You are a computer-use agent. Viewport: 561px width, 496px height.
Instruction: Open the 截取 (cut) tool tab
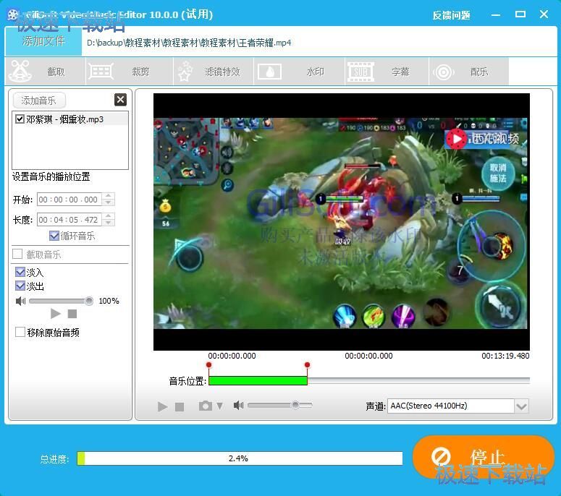point(46,72)
